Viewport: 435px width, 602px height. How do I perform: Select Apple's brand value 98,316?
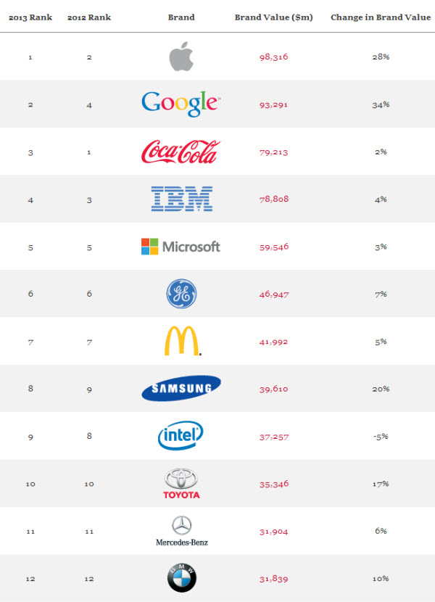[x=274, y=57]
